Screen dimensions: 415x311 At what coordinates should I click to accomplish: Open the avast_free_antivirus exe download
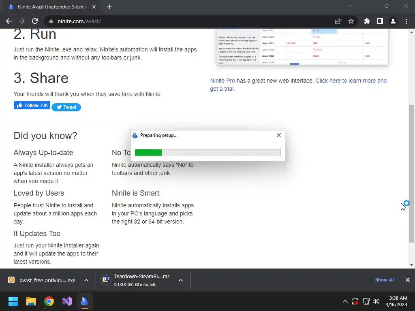pos(42,280)
